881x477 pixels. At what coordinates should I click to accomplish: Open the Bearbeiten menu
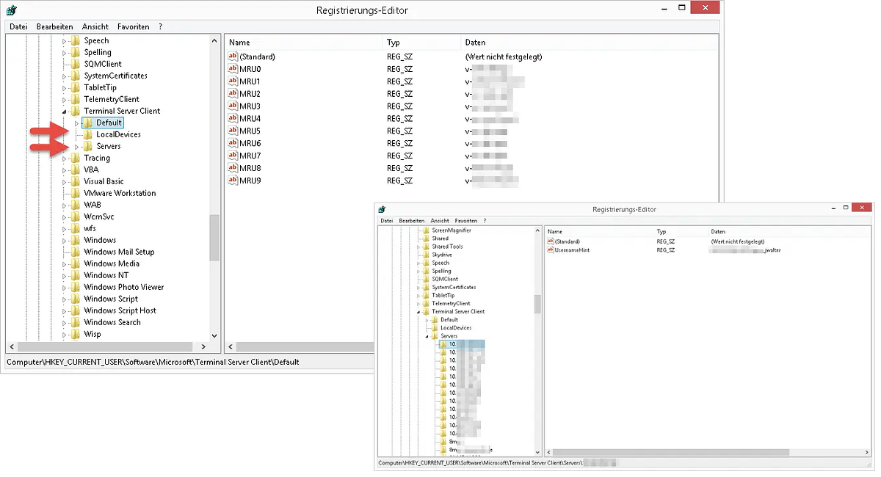[x=54, y=26]
